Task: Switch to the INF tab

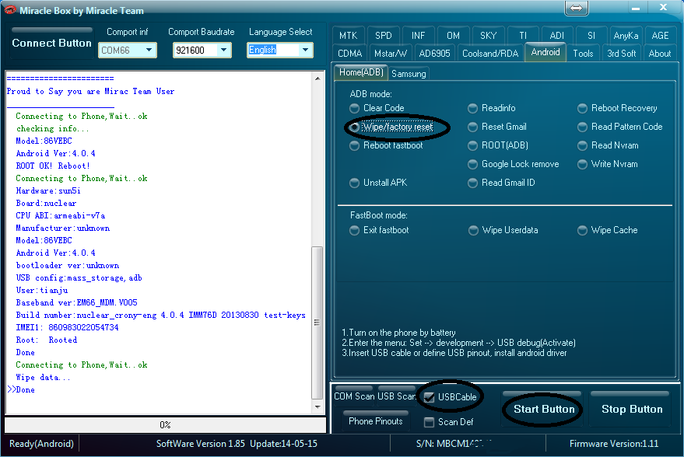Action: click(418, 35)
